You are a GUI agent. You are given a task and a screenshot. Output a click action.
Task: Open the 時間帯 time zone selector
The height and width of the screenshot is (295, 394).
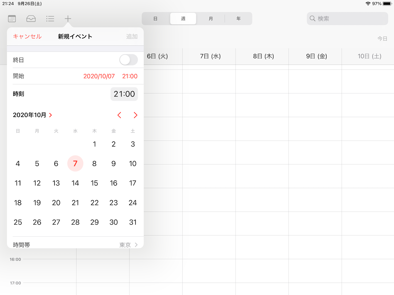[75, 245]
